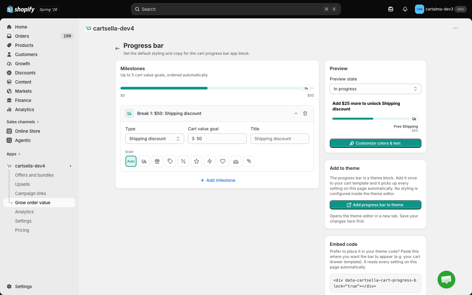Select the truck icon for the milestone
This screenshot has height=295, width=472.
(x=144, y=161)
